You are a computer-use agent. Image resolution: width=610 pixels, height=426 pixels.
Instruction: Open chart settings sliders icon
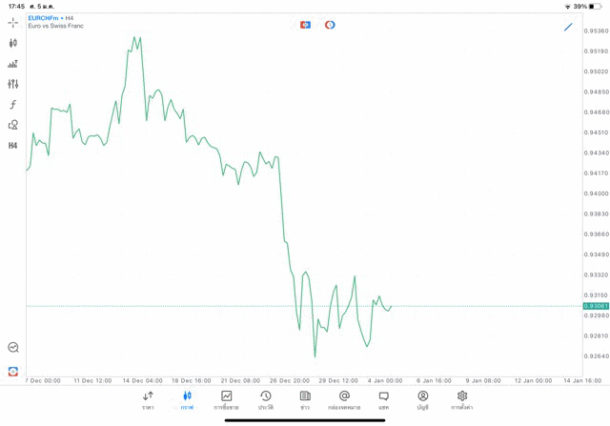12,84
